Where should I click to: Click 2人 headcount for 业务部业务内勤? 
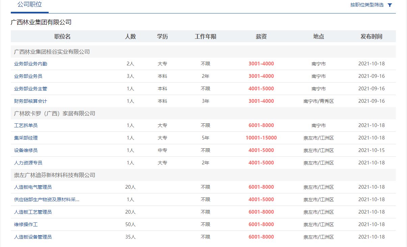tap(130, 64)
